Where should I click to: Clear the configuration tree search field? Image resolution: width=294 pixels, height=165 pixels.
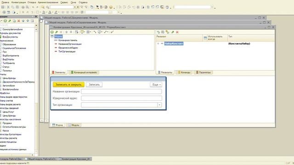pos(36,25)
